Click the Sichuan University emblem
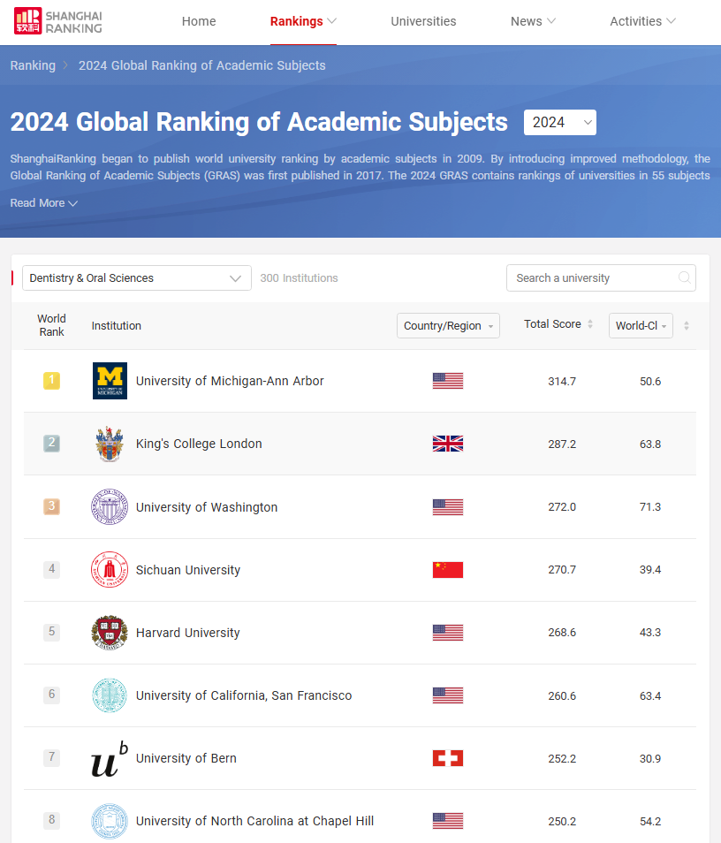Screen dimensions: 721x843 tap(110, 570)
